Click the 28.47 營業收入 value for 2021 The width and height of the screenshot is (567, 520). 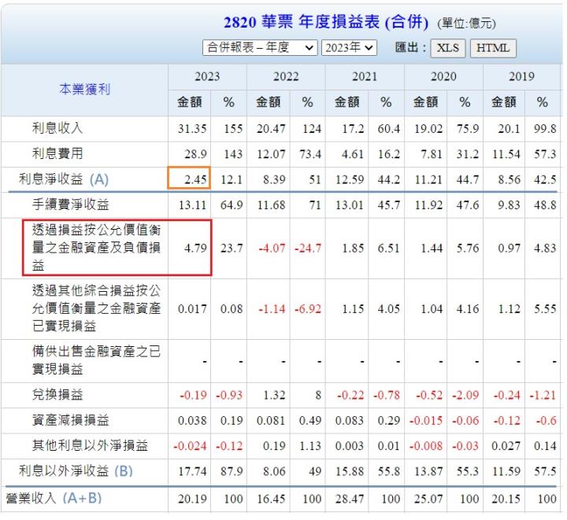(350, 500)
